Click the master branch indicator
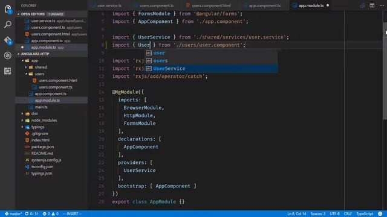The image size is (387, 217). (x=13, y=213)
